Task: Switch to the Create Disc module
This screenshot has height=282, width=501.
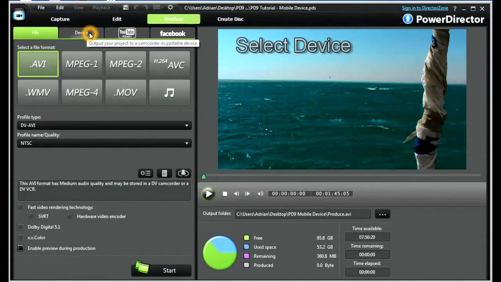Action: pos(231,19)
